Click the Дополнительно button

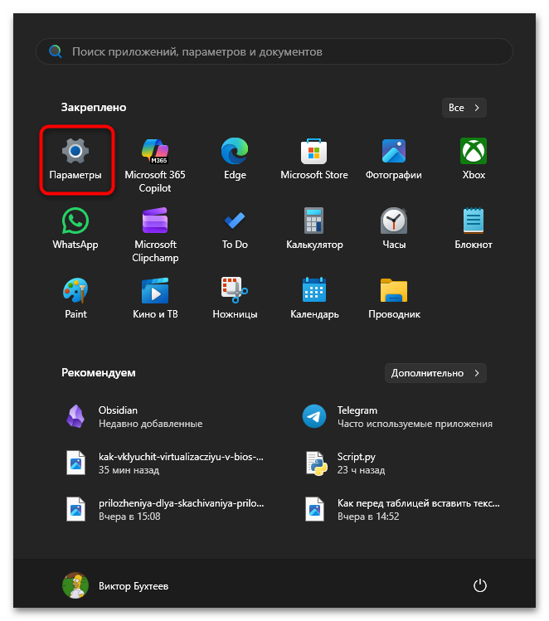coord(435,373)
